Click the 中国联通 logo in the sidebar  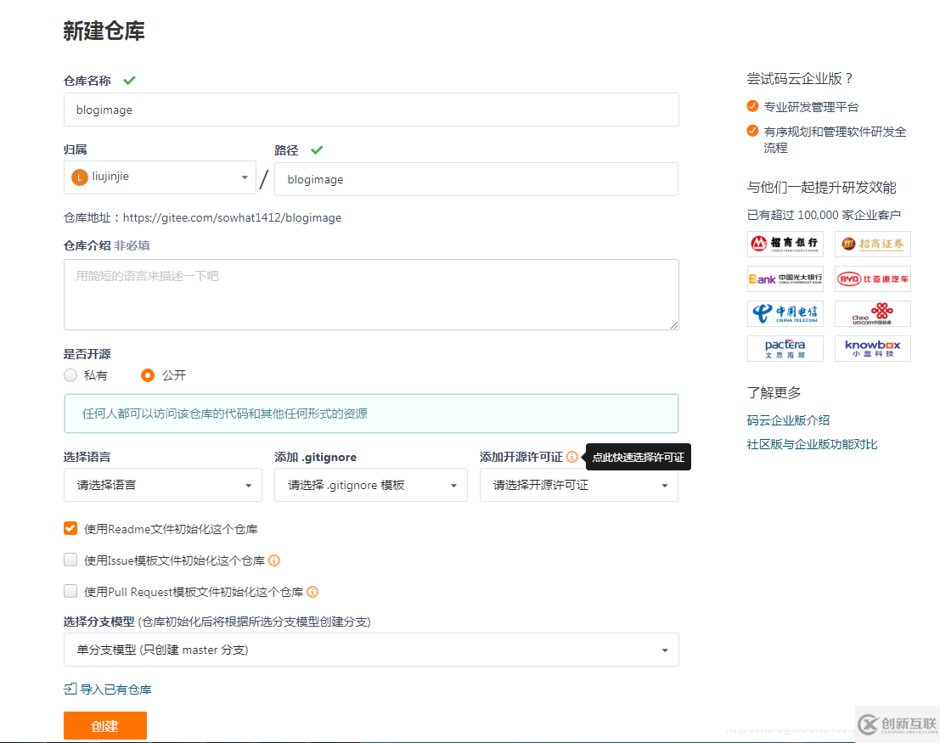(x=872, y=313)
